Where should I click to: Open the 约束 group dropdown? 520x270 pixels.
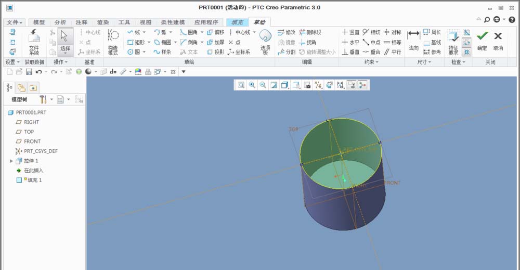click(371, 62)
